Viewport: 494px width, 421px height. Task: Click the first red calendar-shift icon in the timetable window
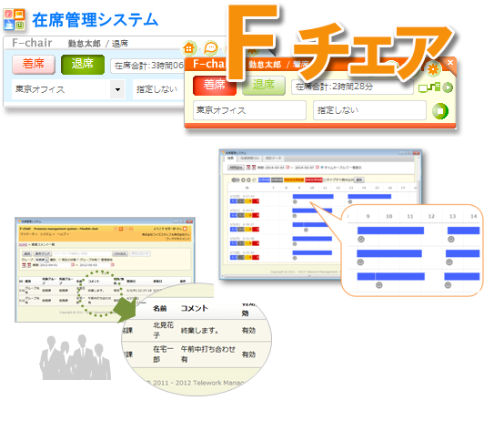248,168
